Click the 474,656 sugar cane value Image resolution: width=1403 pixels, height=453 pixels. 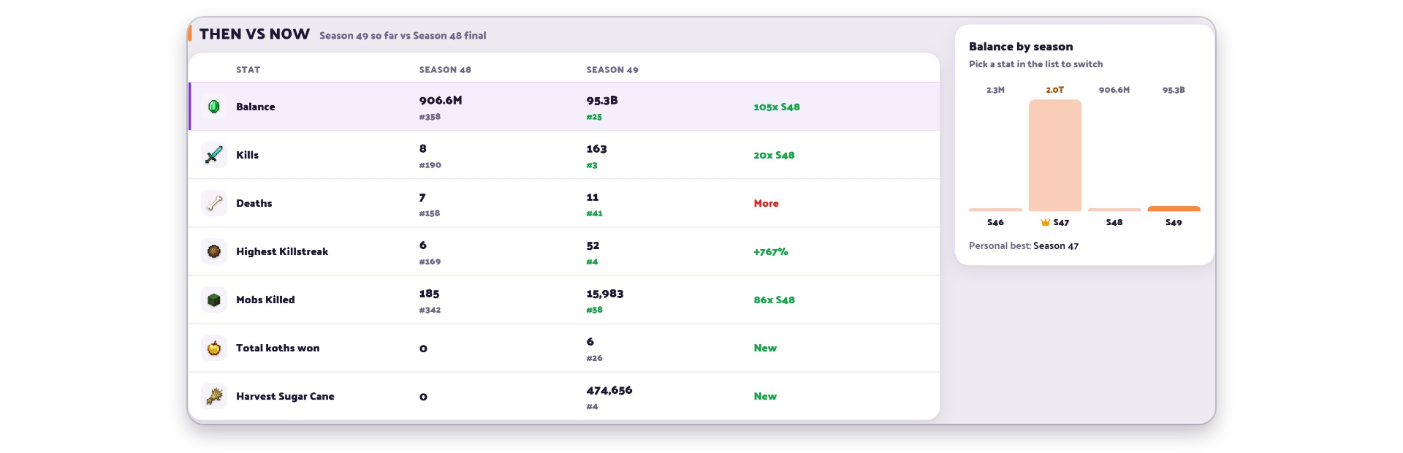point(609,390)
